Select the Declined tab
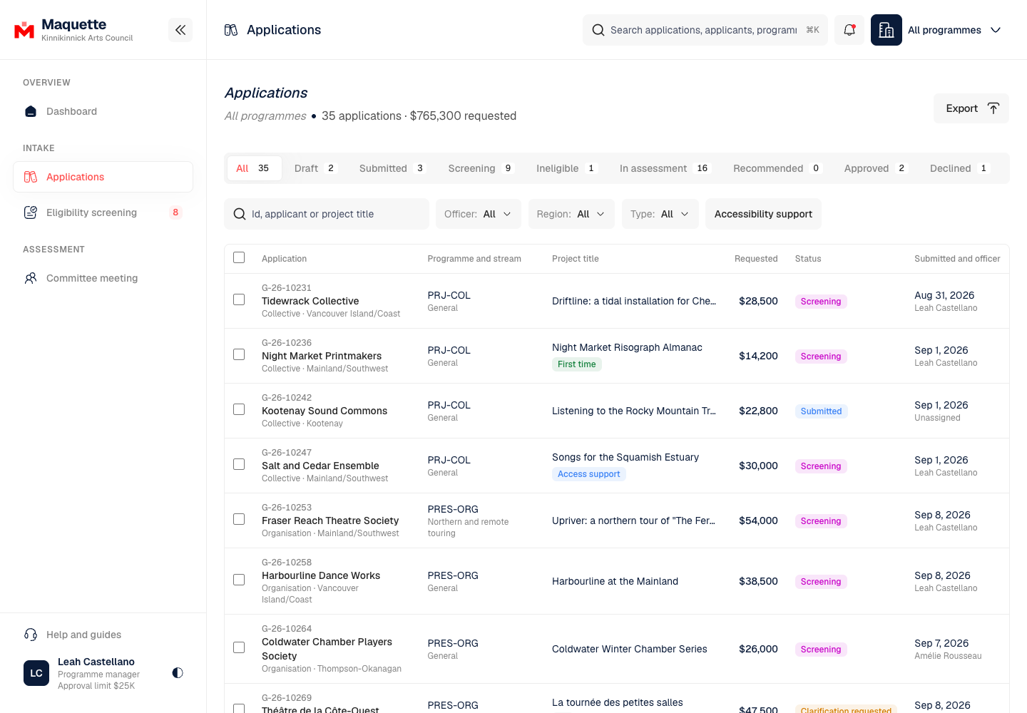This screenshot has width=1027, height=713. point(959,168)
